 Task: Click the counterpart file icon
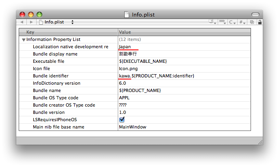coord(252,22)
